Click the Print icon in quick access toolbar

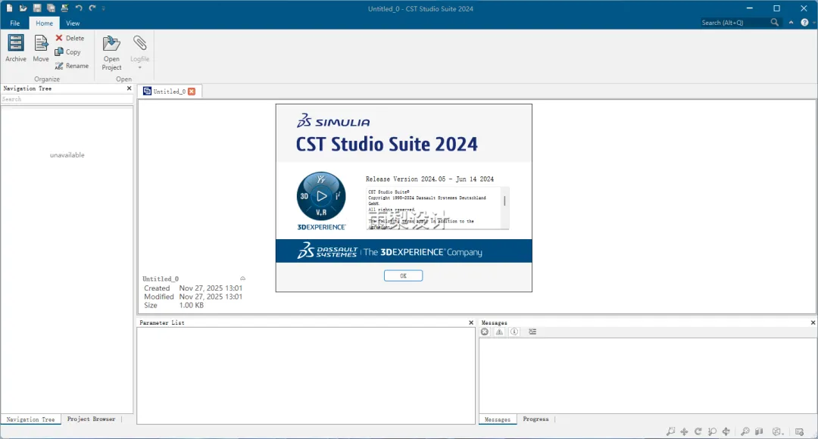click(x=64, y=8)
